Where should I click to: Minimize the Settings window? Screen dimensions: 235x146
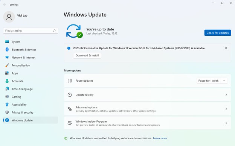click(213, 3)
